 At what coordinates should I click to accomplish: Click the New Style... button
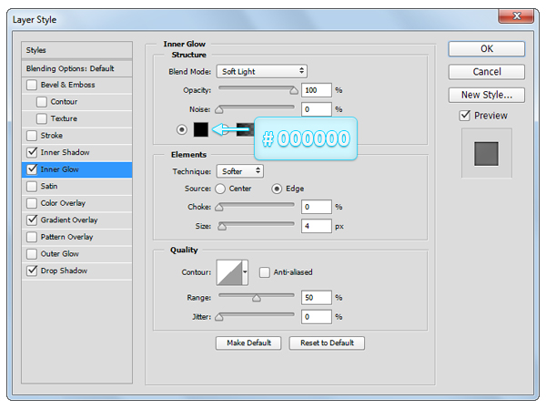coord(486,95)
